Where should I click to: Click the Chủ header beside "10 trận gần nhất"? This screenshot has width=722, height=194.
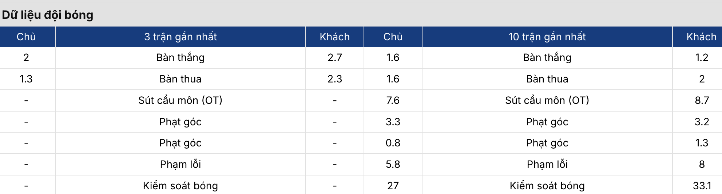tap(393, 37)
